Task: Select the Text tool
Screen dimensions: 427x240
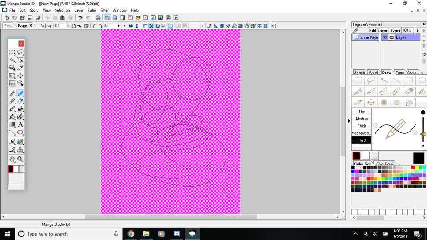Action: (x=20, y=124)
